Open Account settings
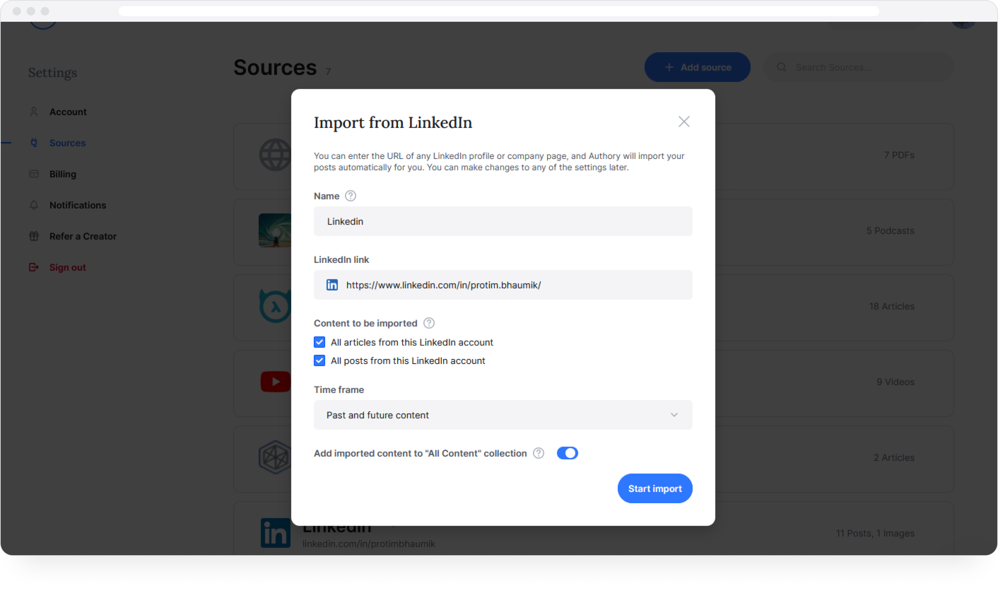 (x=68, y=112)
